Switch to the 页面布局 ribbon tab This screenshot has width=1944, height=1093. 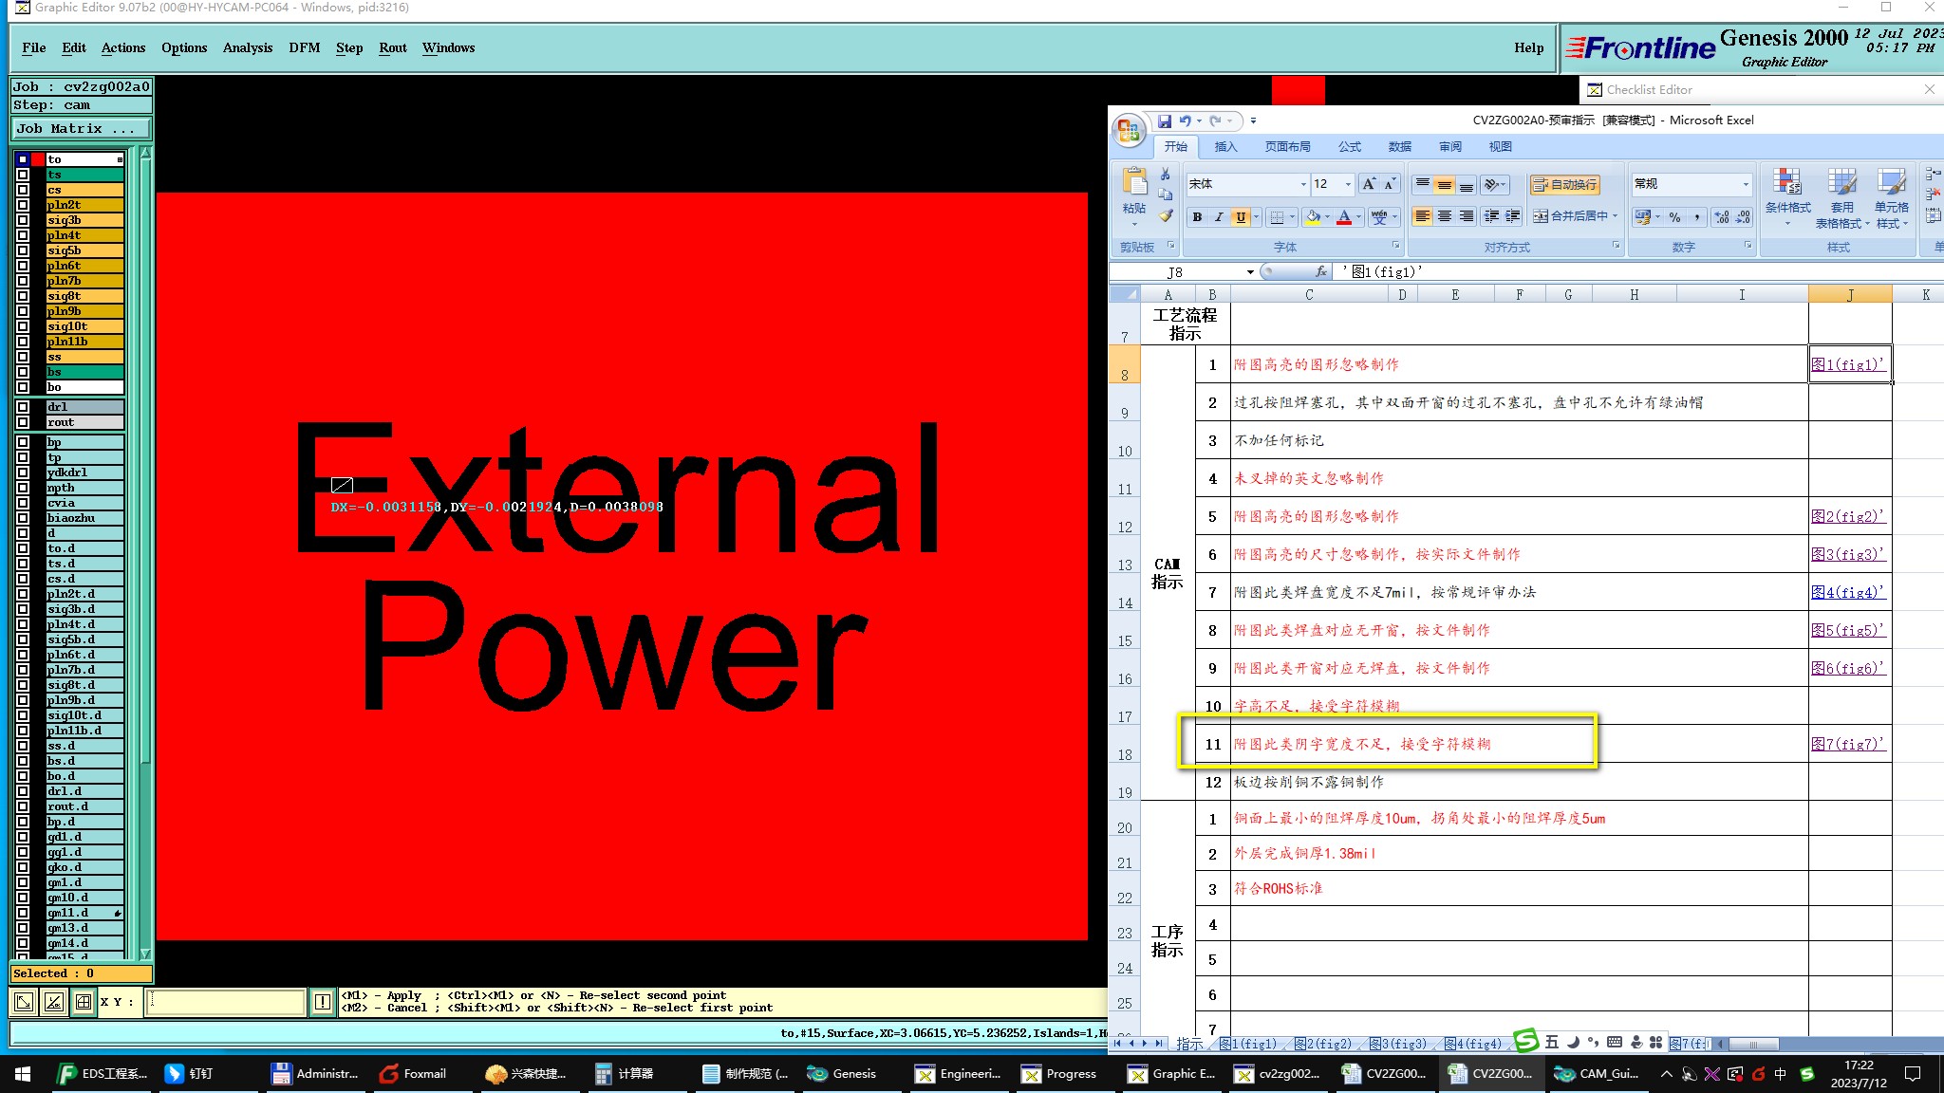(x=1287, y=147)
